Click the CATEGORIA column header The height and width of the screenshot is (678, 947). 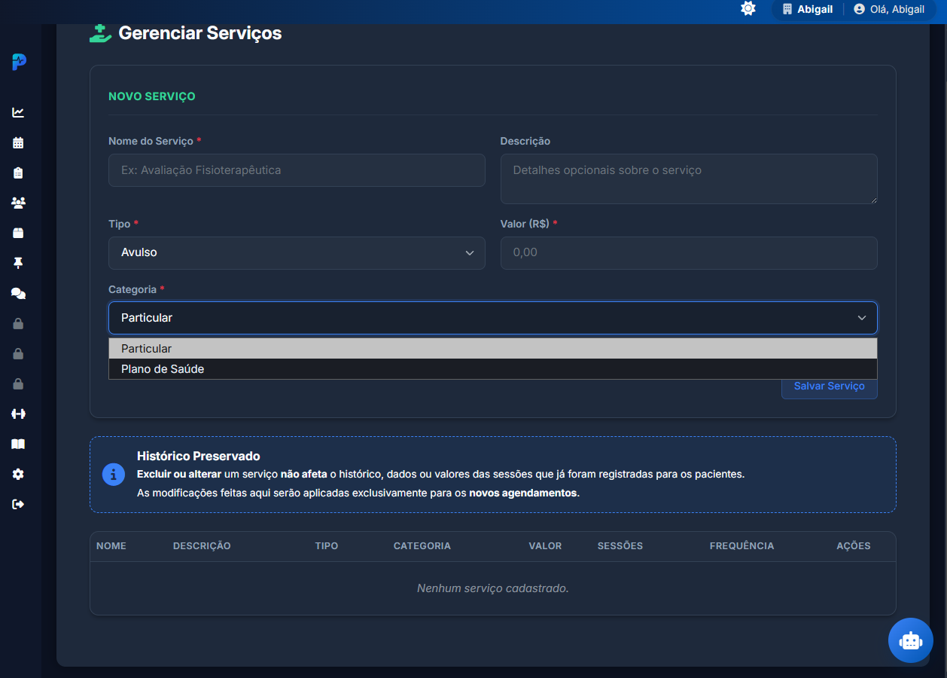tap(422, 546)
